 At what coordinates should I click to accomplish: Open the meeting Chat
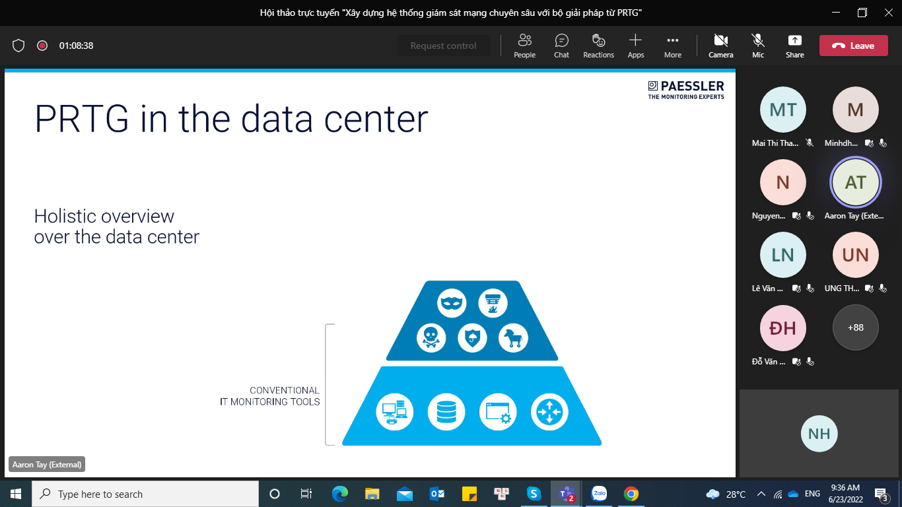pos(561,46)
